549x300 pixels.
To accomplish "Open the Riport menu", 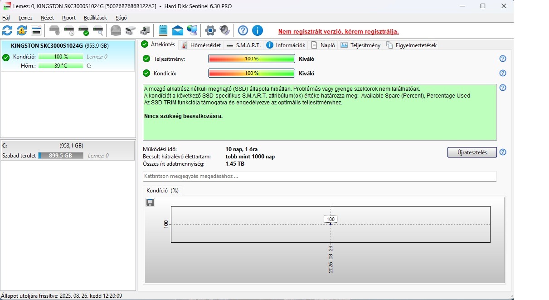I will pyautogui.click(x=69, y=18).
